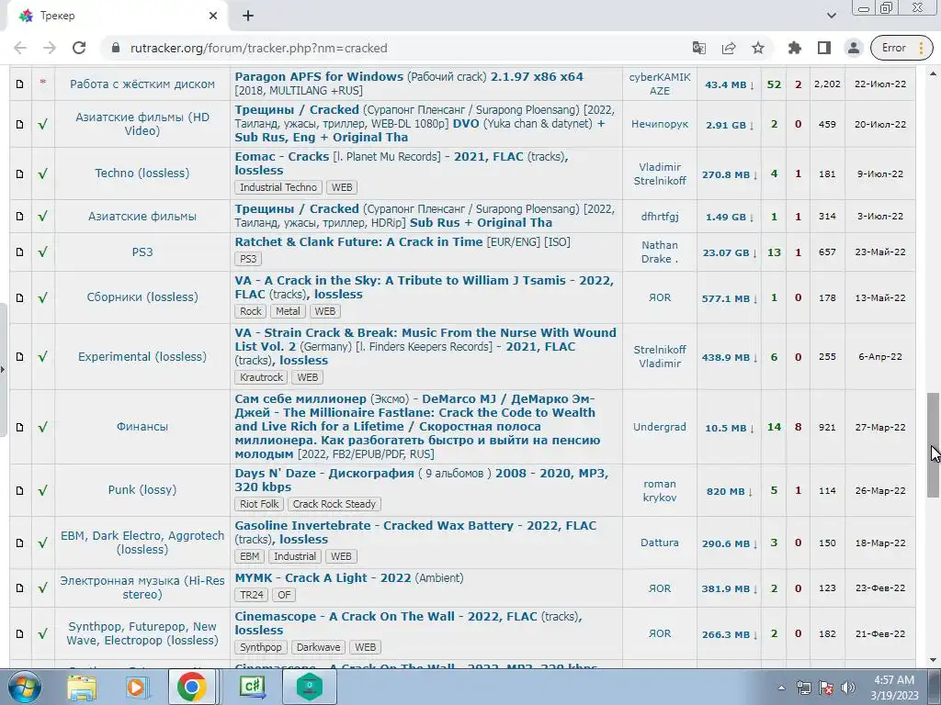Click the Metal tag

(288, 311)
